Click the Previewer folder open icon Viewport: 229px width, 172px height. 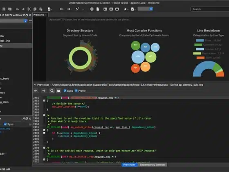coord(58,91)
